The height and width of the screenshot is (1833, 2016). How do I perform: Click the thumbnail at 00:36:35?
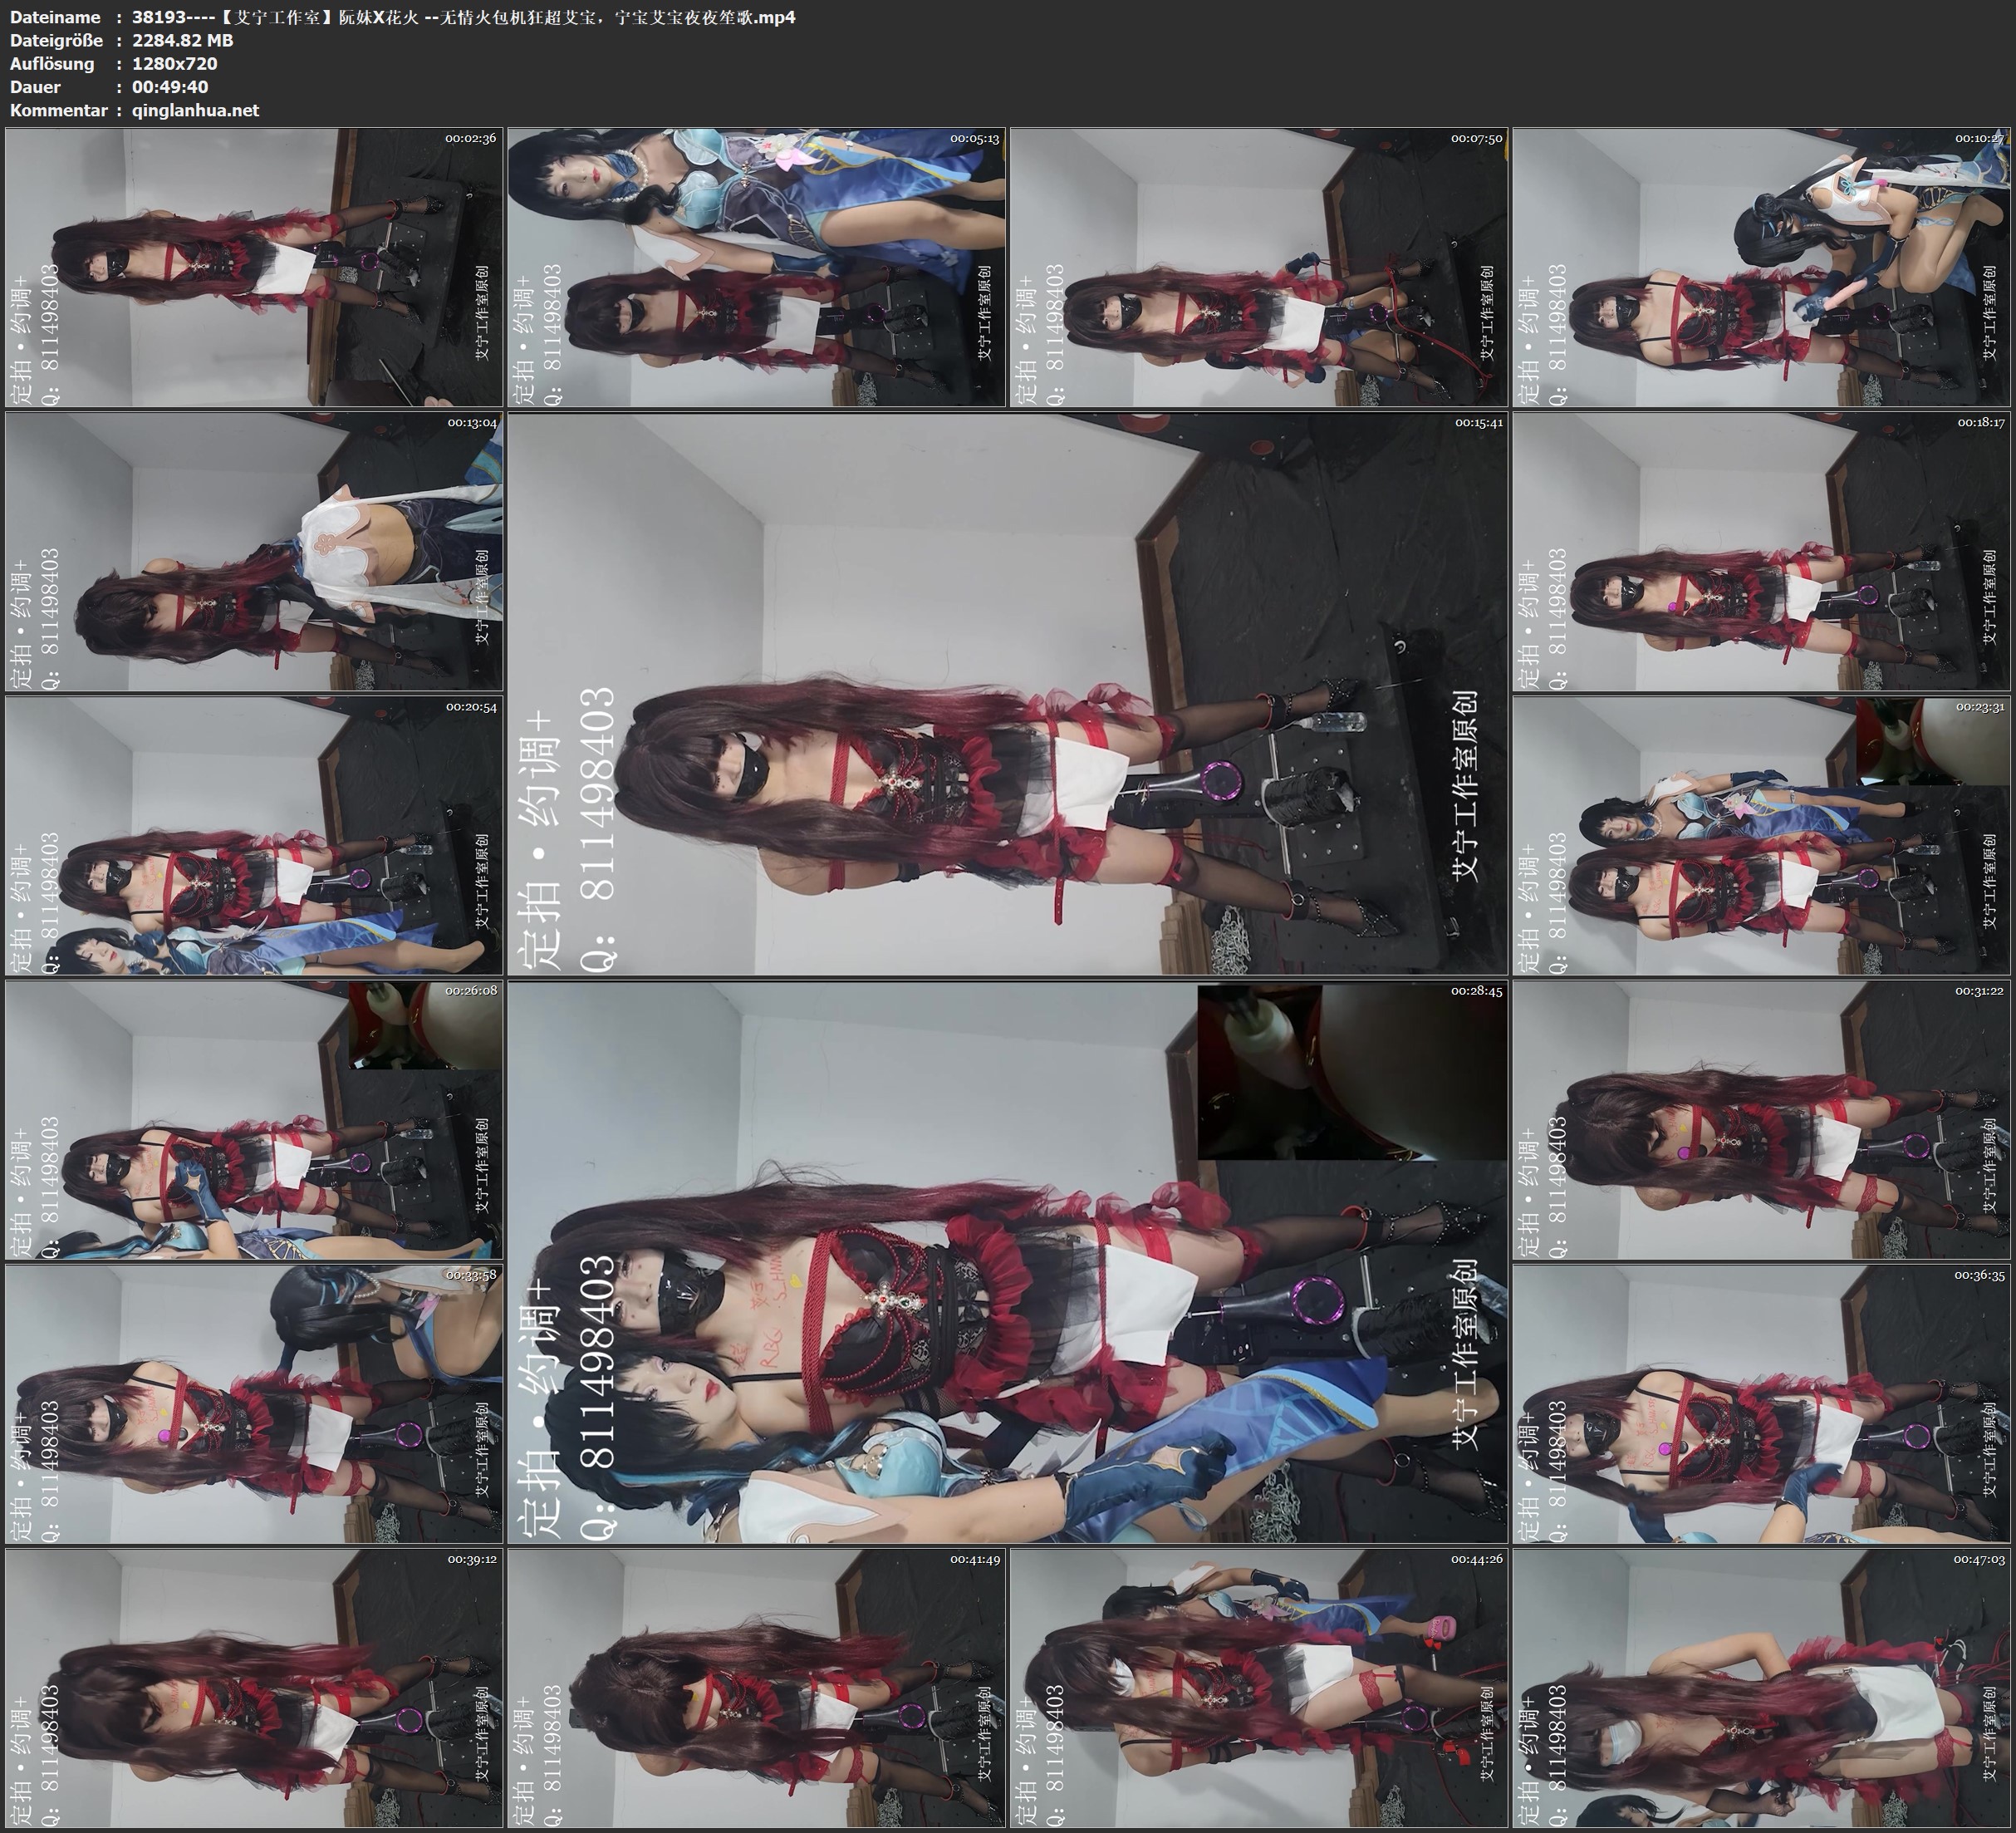[1760, 1403]
